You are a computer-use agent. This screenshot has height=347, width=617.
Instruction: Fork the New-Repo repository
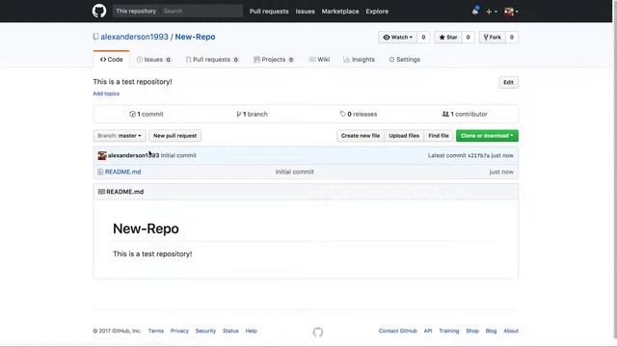pos(493,37)
